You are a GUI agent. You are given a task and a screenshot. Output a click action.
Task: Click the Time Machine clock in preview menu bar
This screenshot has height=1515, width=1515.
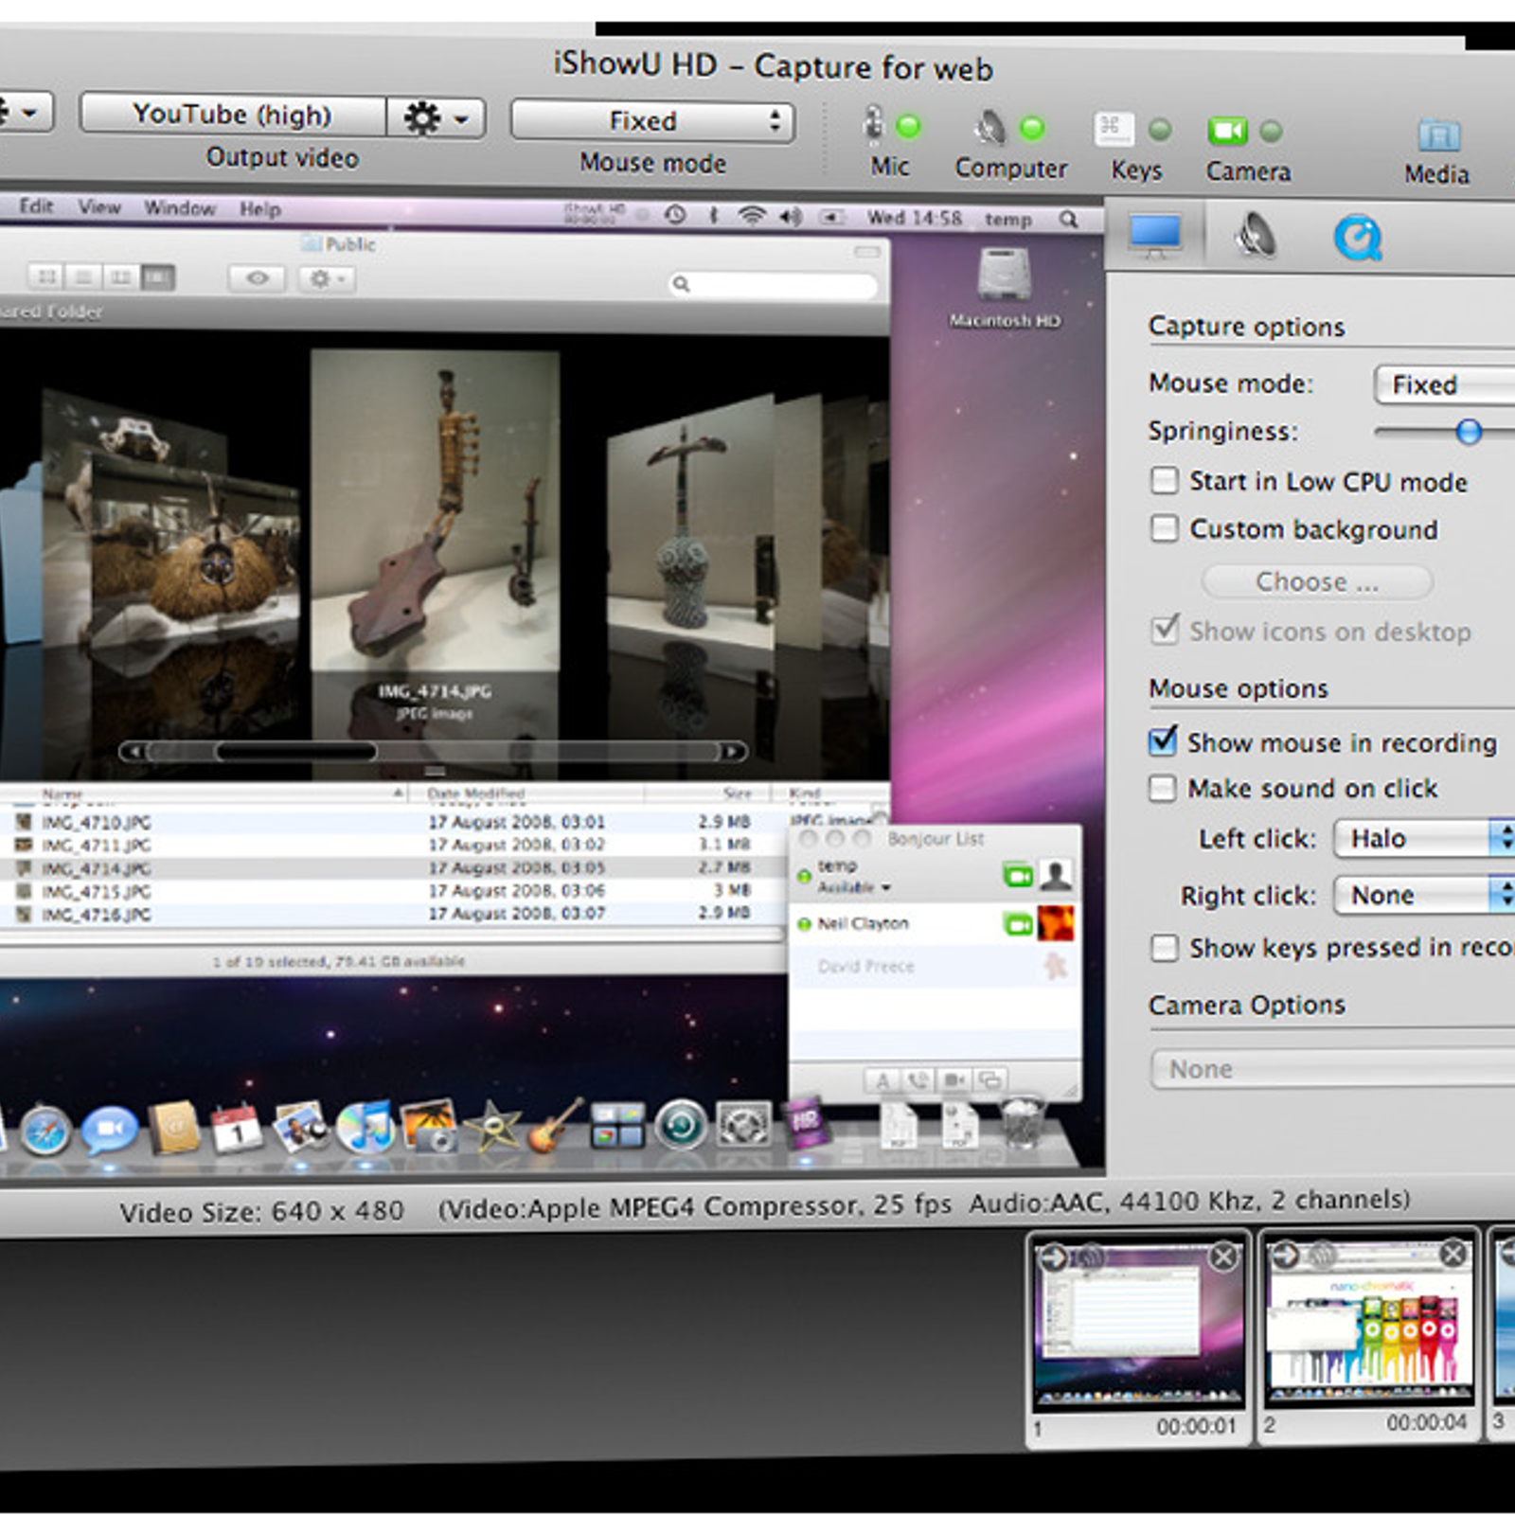tap(675, 215)
